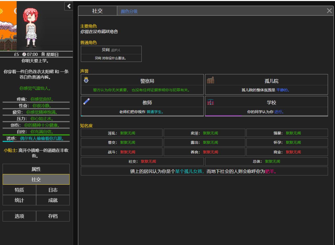Click the clock icon before 07:00
Viewport: 335px width, 245px height.
[24, 54]
